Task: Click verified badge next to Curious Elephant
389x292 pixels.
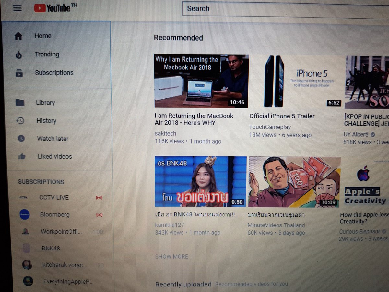Action: [x=384, y=232]
